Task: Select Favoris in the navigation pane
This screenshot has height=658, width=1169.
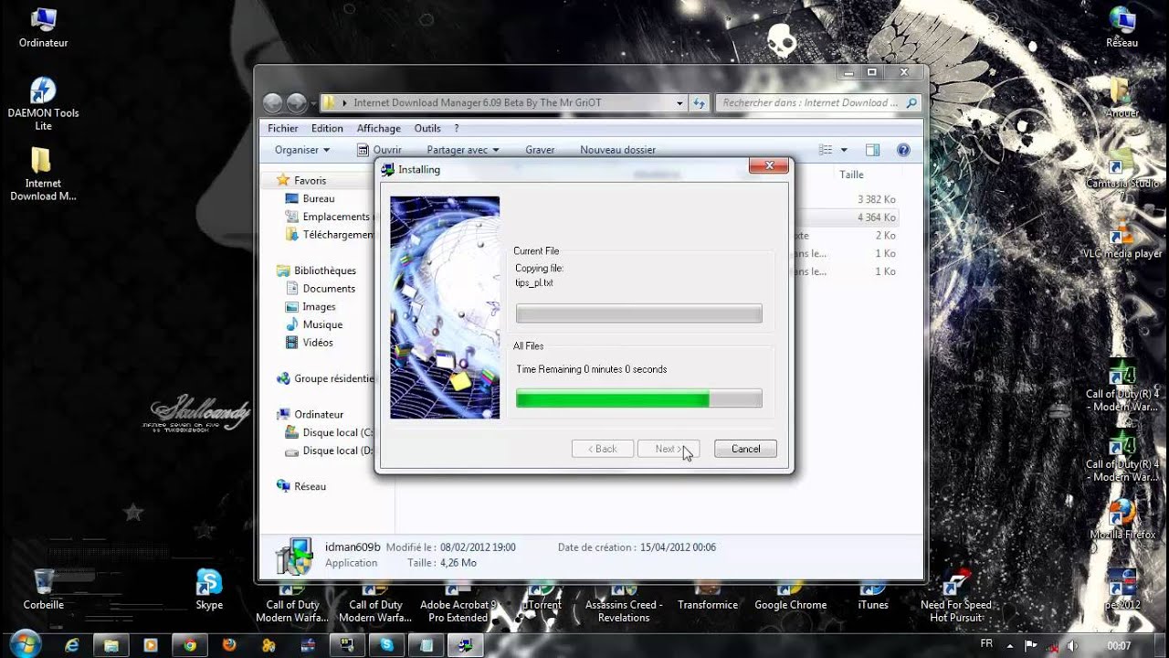Action: (x=310, y=181)
